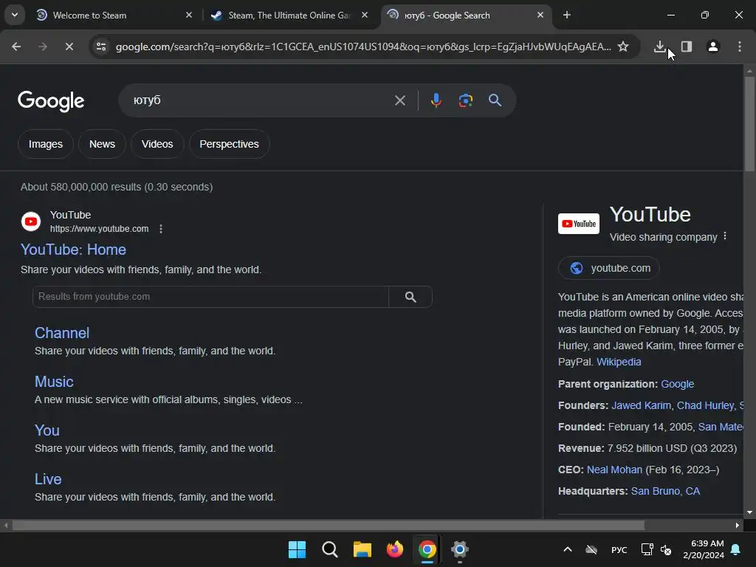Open Google parent organization link
The height and width of the screenshot is (567, 756).
[678, 384]
